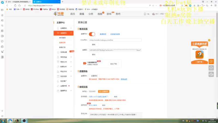Click plus icon at sidebar bottom

pyautogui.click(x=2, y=111)
